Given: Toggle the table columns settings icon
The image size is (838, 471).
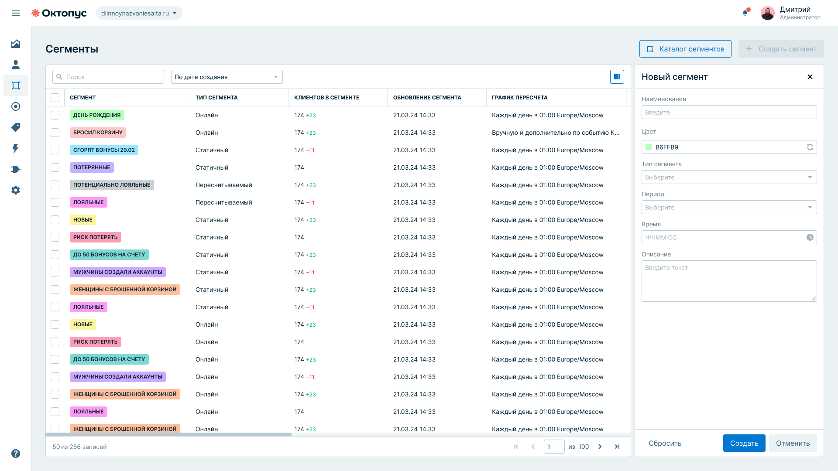Looking at the screenshot, I should [x=617, y=77].
